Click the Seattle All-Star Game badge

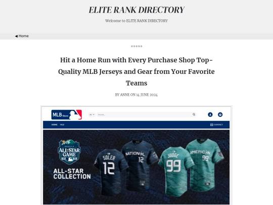[x=69, y=152]
